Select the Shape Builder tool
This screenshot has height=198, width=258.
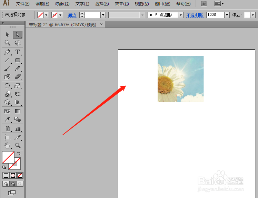(x=7, y=102)
